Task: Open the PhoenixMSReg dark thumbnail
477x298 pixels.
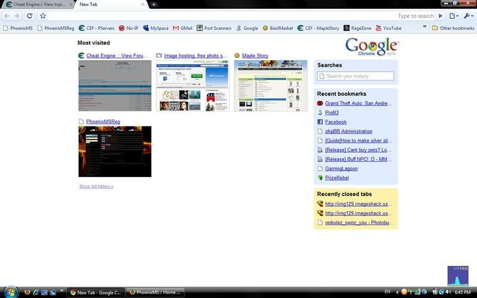Action: point(114,151)
